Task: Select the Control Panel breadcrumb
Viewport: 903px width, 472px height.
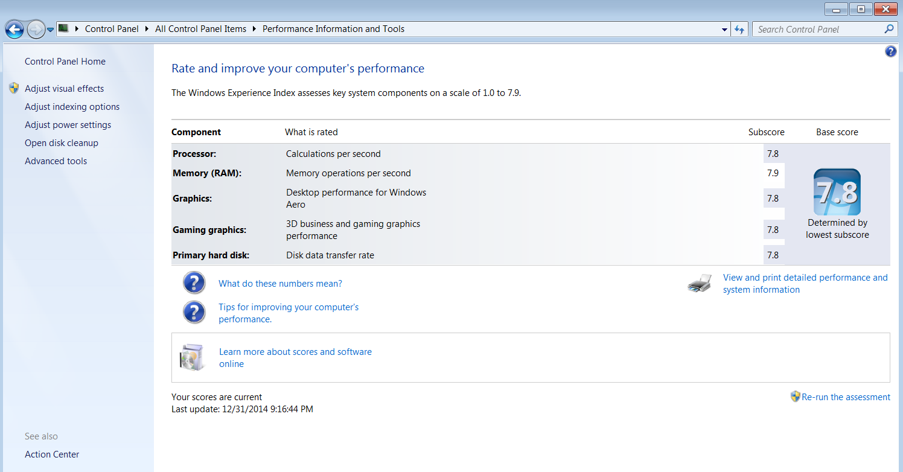Action: 112,29
